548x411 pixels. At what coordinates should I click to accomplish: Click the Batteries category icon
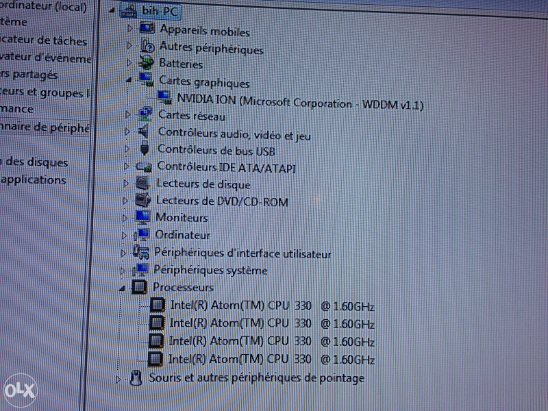[146, 62]
